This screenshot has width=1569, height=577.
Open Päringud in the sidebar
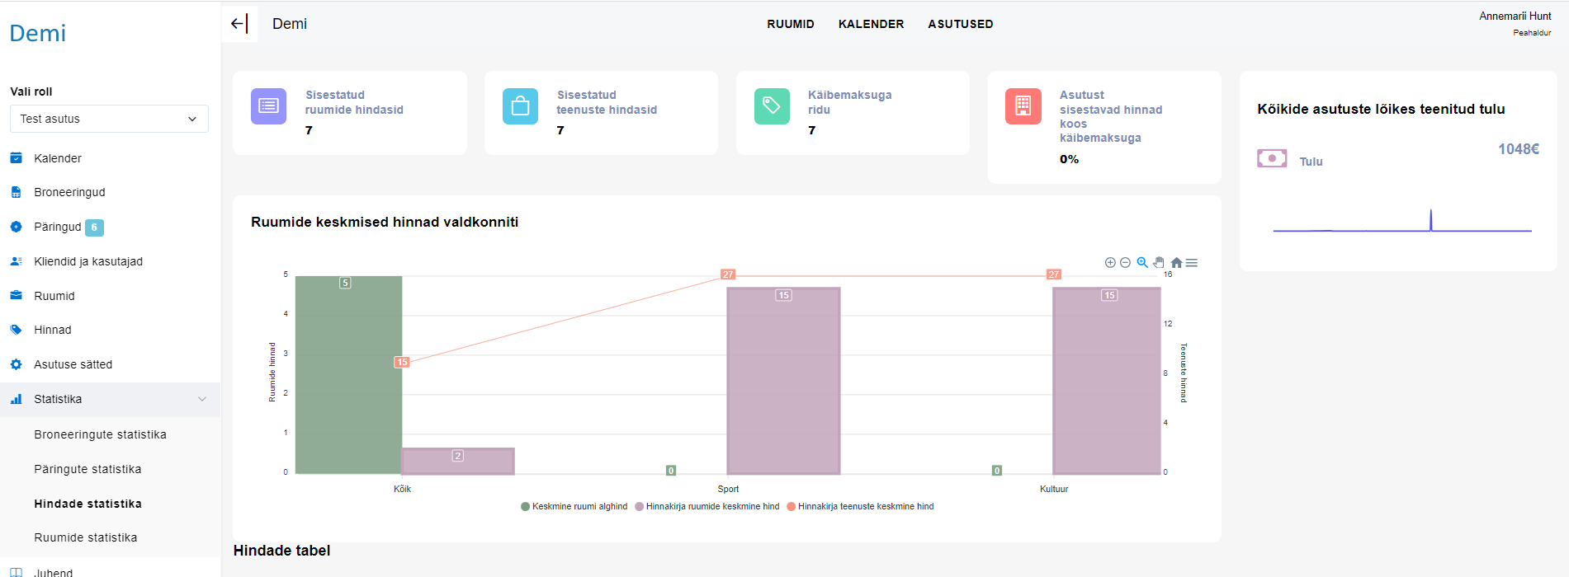[x=58, y=227]
